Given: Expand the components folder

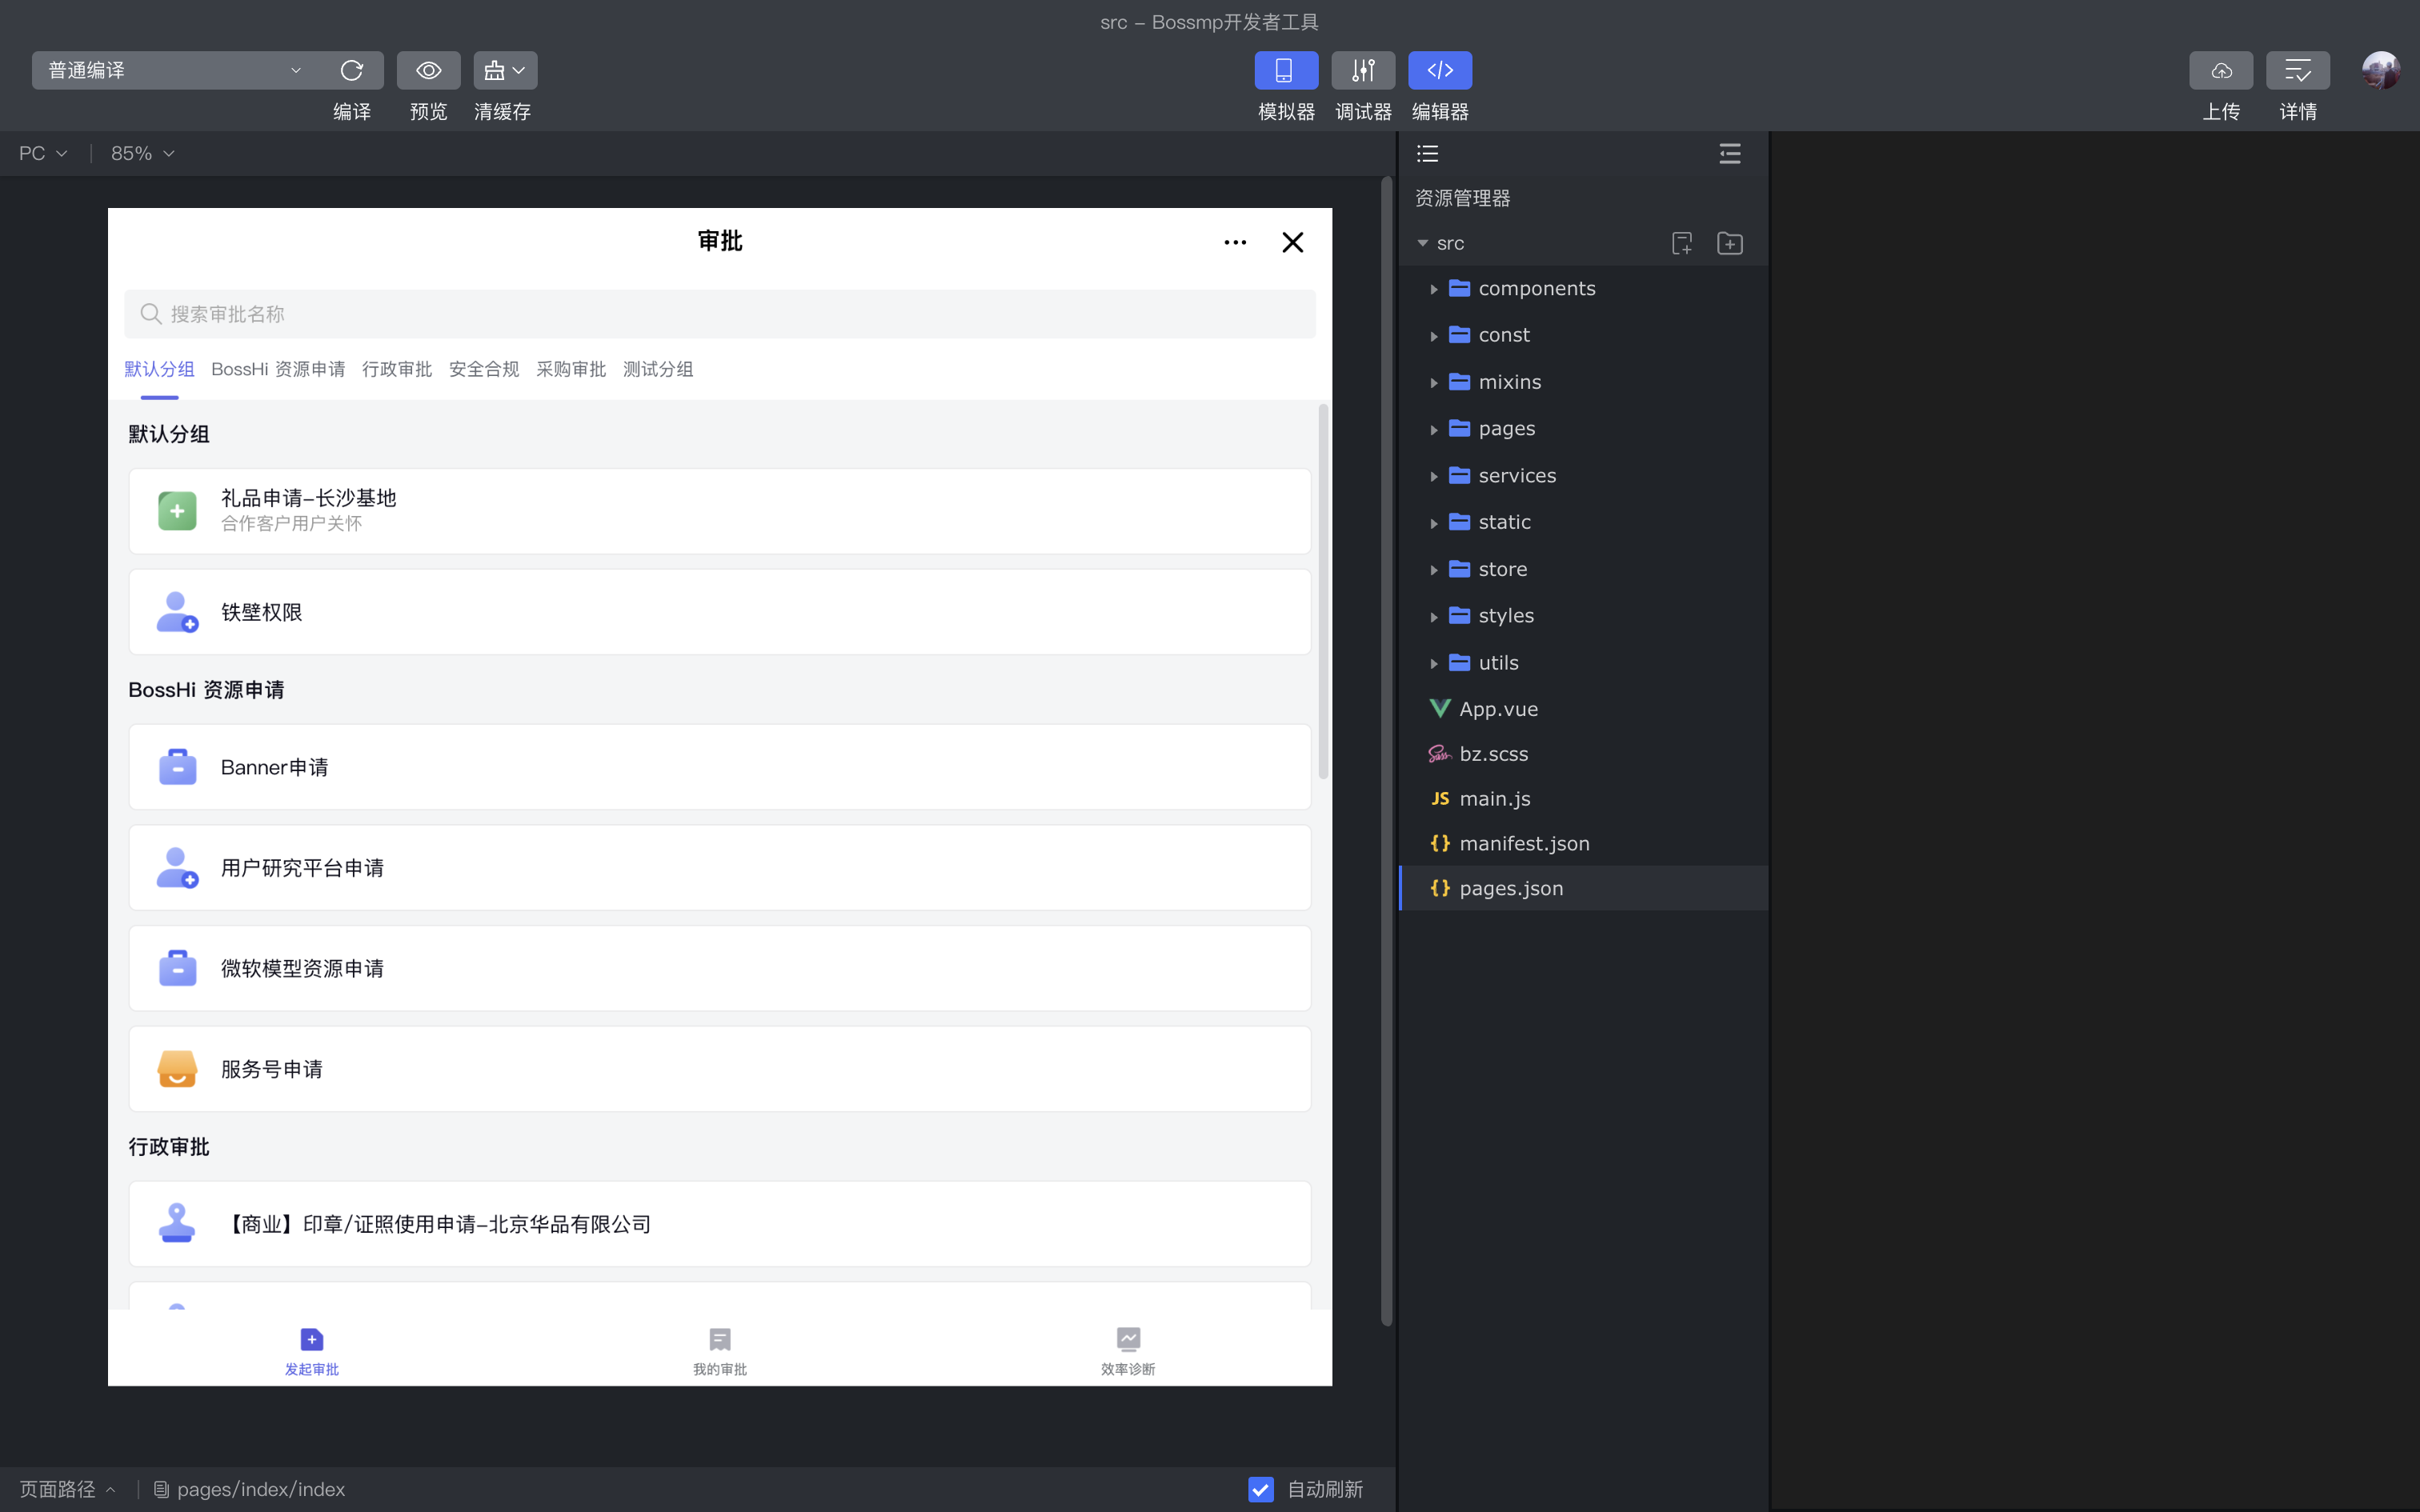Looking at the screenshot, I should click(1433, 289).
